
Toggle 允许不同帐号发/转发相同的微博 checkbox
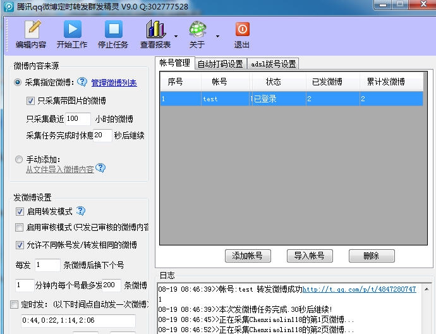[x=20, y=245]
